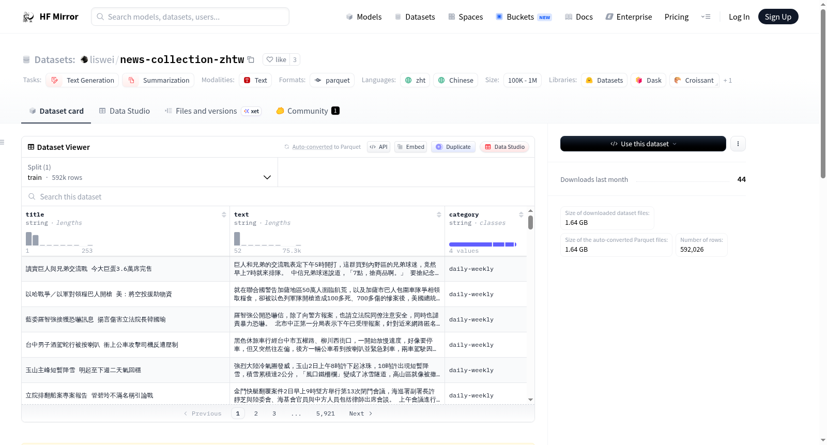Copy dataset name with copy icon
This screenshot has width=827, height=445.
tap(251, 59)
